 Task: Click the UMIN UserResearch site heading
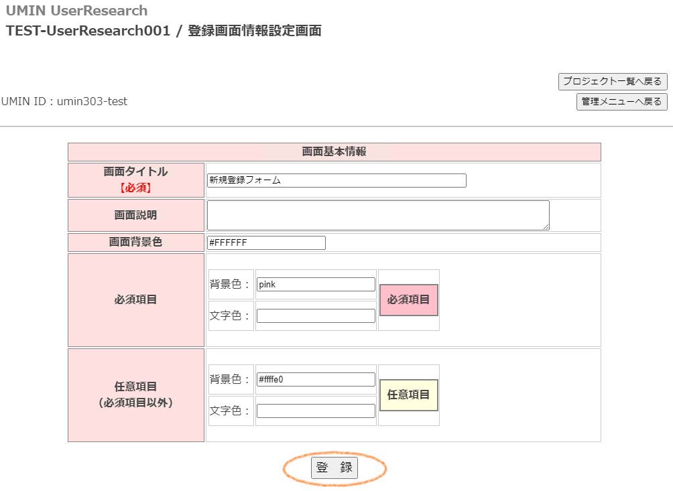pos(76,11)
